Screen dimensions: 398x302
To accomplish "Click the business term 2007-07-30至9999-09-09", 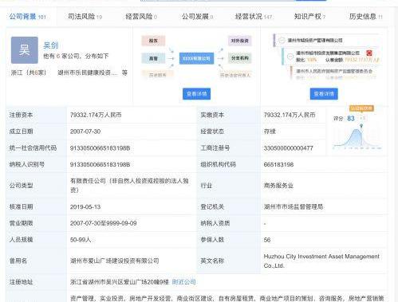I will 104,223.
